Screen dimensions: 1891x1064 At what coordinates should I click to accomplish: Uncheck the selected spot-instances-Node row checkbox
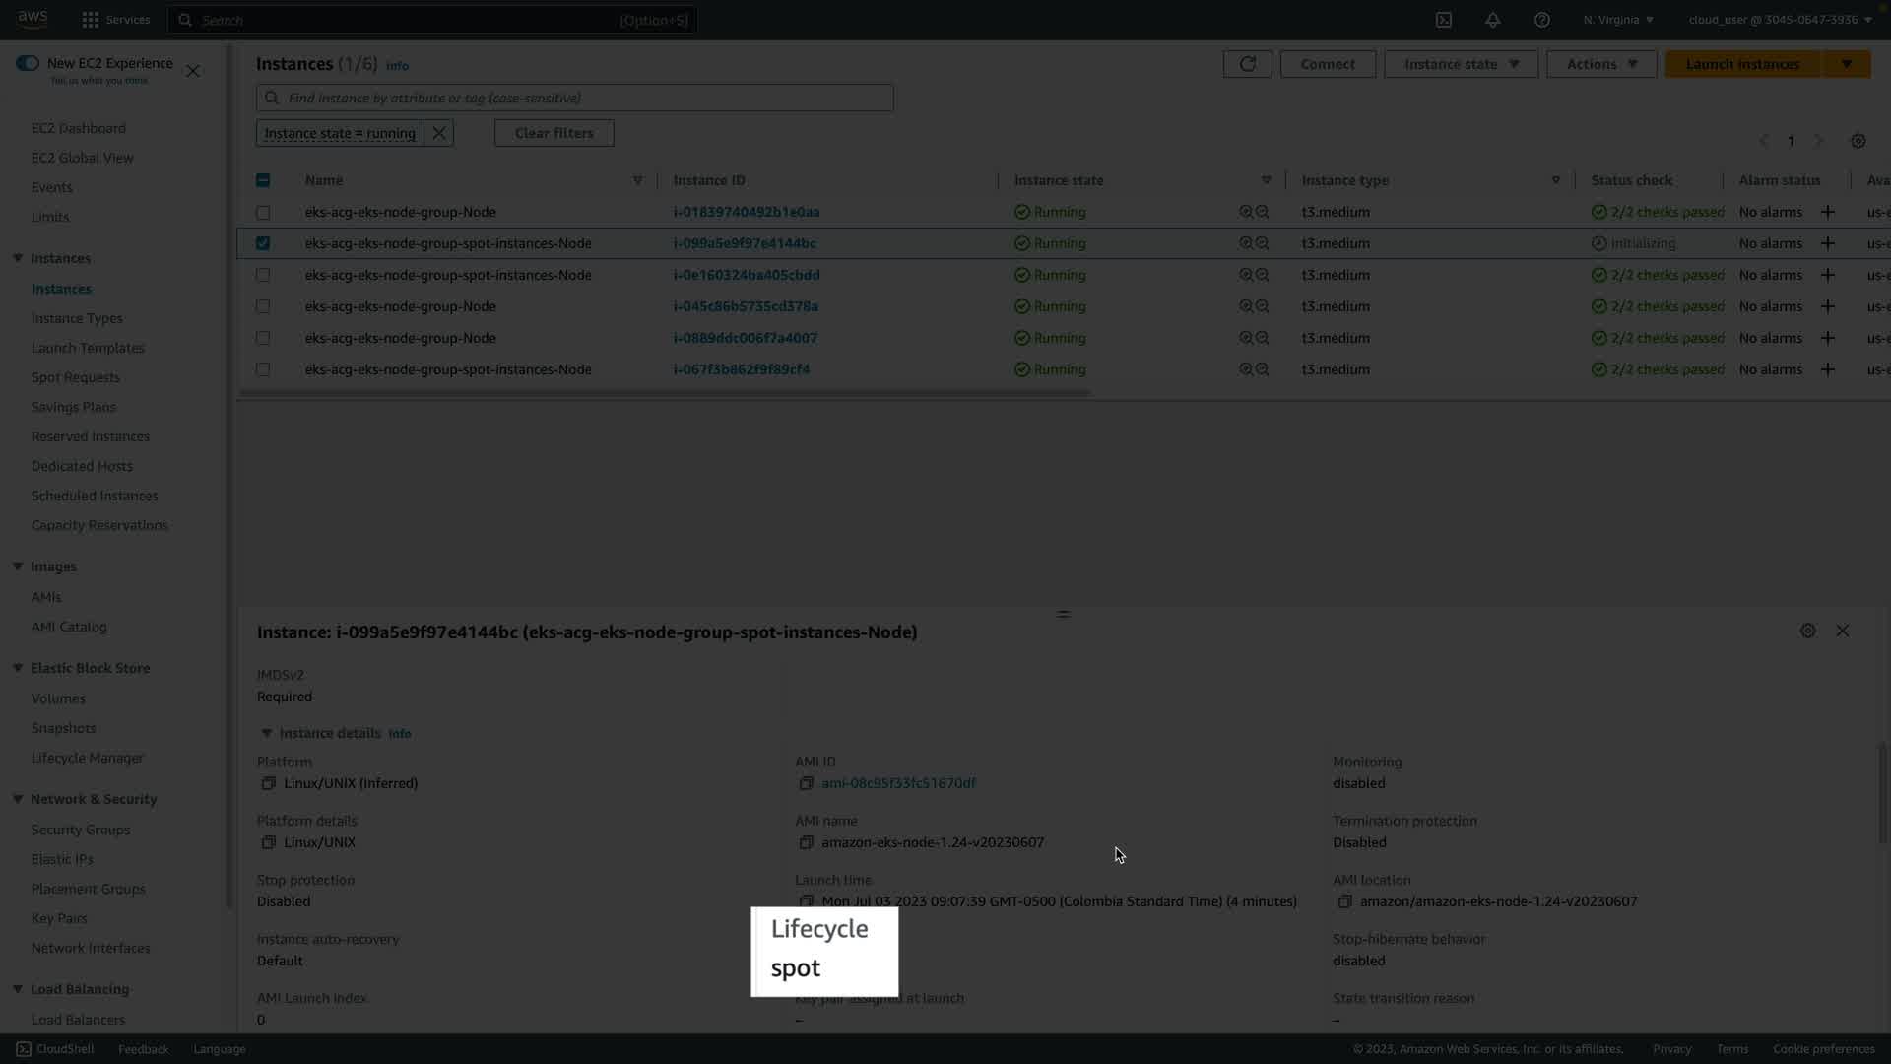(263, 243)
